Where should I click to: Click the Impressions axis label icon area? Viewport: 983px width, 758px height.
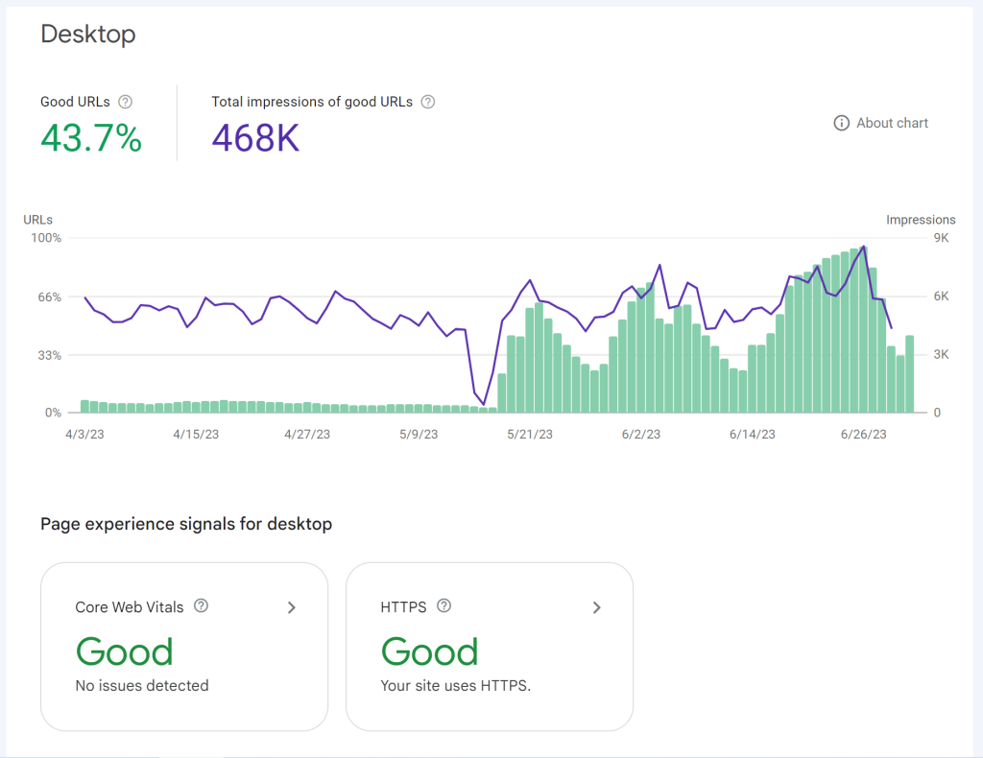point(921,219)
